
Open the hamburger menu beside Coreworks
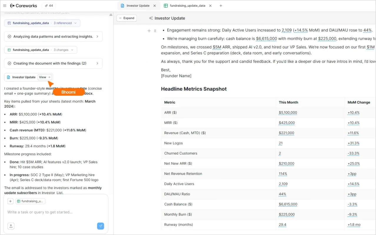pos(4,6)
